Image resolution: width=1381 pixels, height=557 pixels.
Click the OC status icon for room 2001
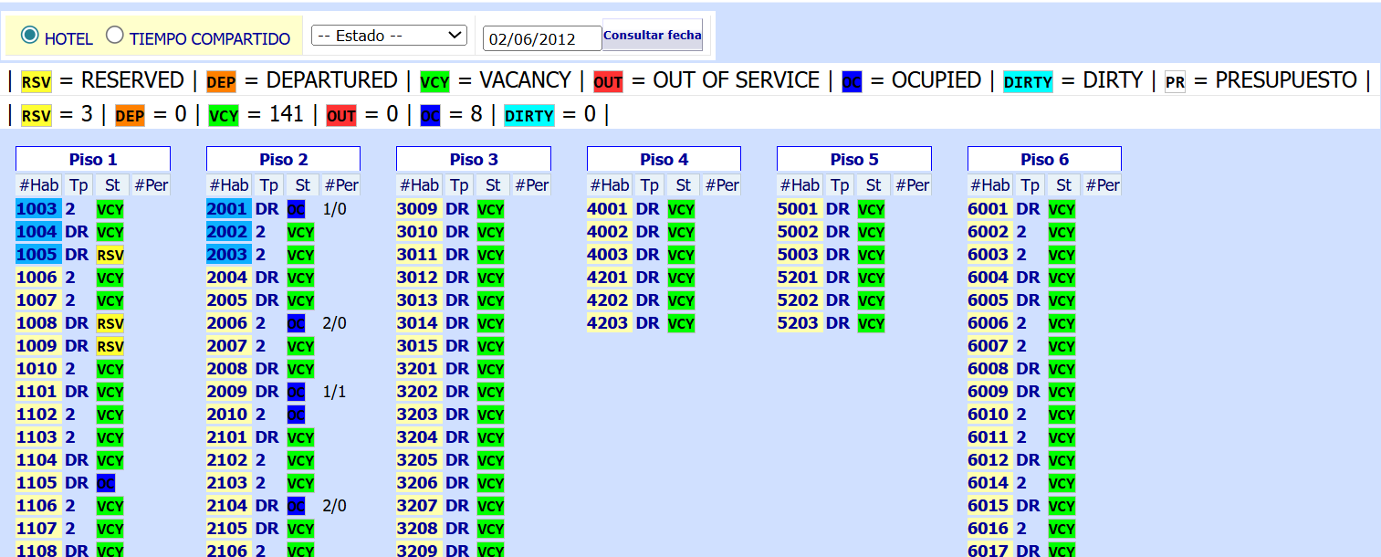tap(296, 209)
